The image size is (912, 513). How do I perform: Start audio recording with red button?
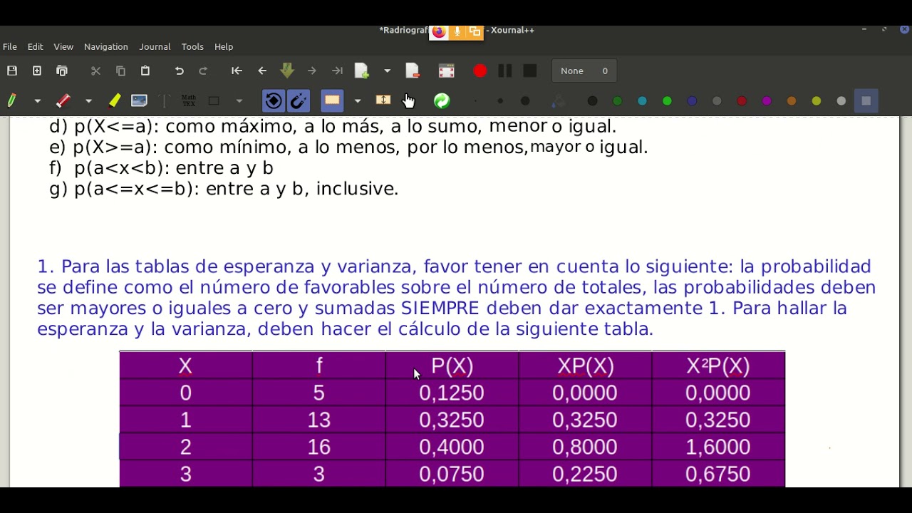pyautogui.click(x=480, y=71)
